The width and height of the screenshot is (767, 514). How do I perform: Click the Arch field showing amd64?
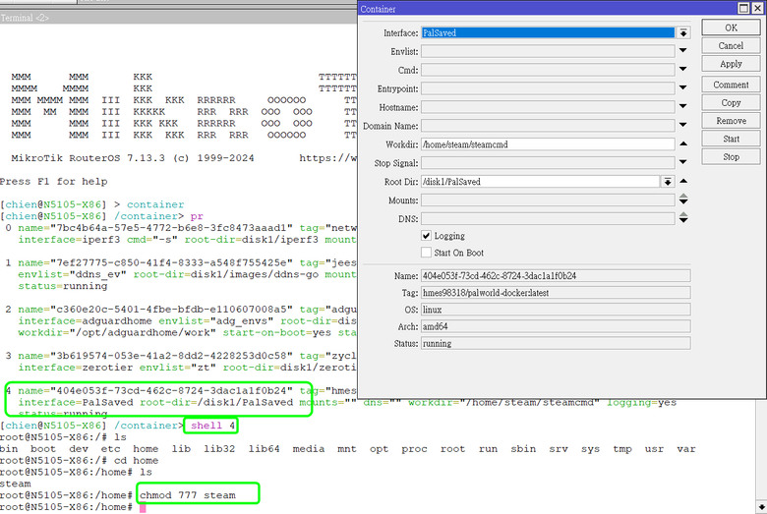click(x=556, y=326)
